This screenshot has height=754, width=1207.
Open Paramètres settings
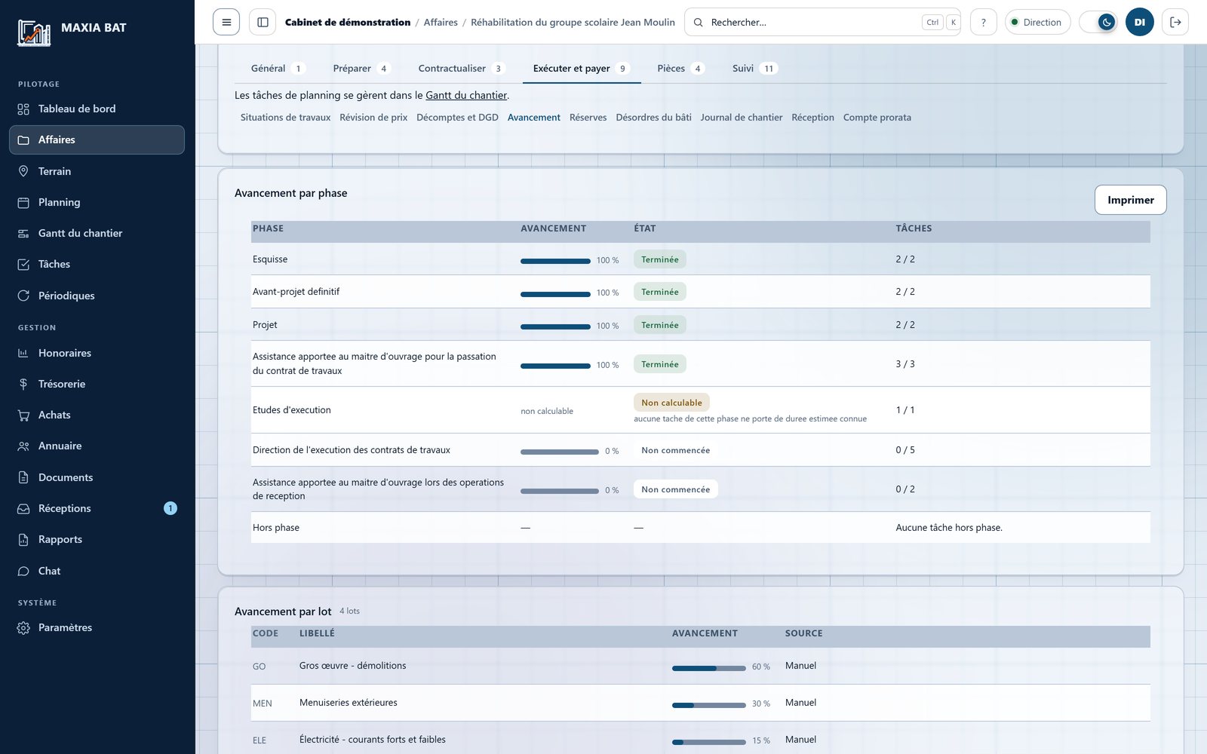click(97, 627)
